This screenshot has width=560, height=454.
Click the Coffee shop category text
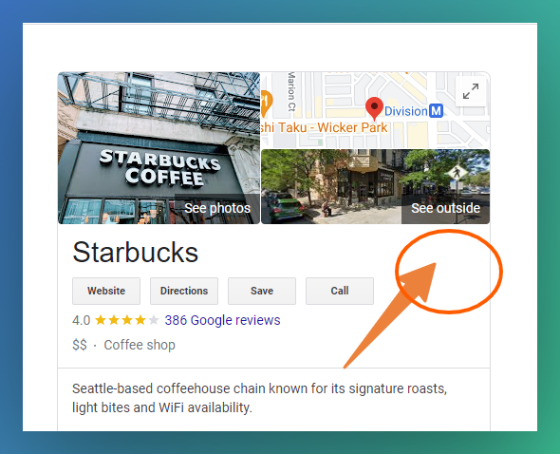(x=140, y=345)
